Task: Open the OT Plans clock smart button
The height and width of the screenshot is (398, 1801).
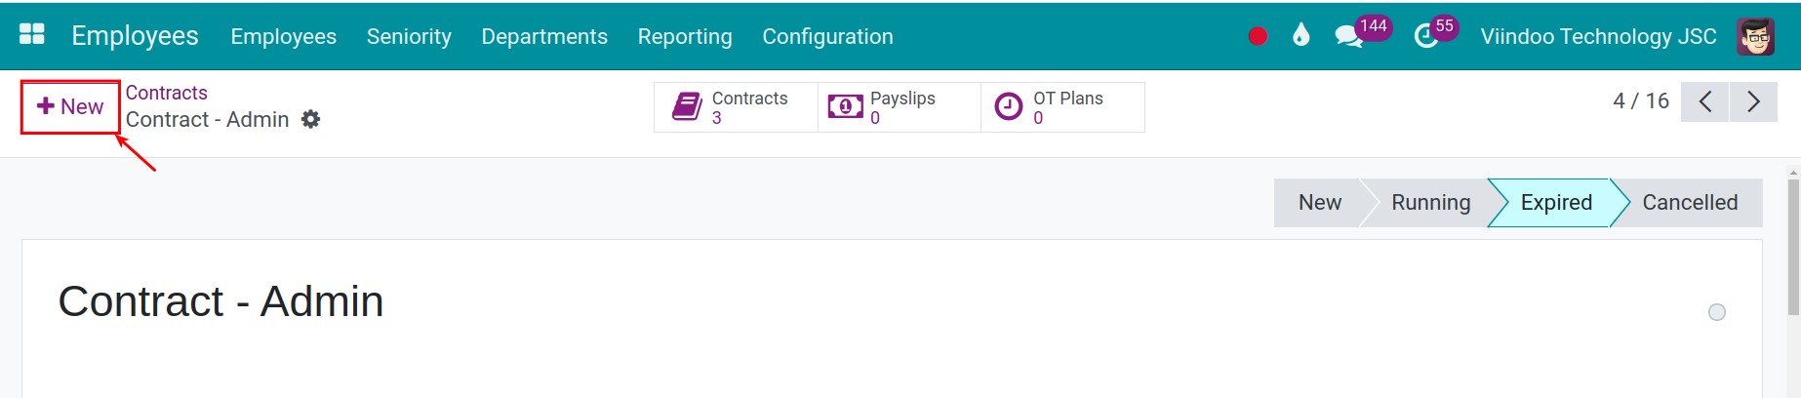Action: (1062, 107)
